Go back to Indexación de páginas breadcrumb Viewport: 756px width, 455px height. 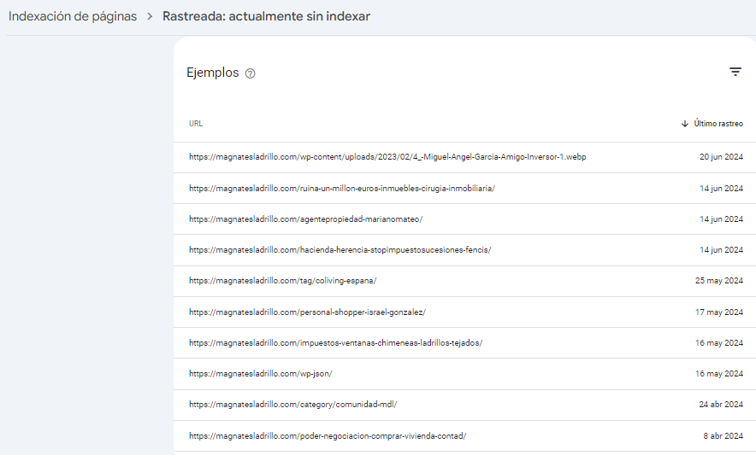click(73, 16)
